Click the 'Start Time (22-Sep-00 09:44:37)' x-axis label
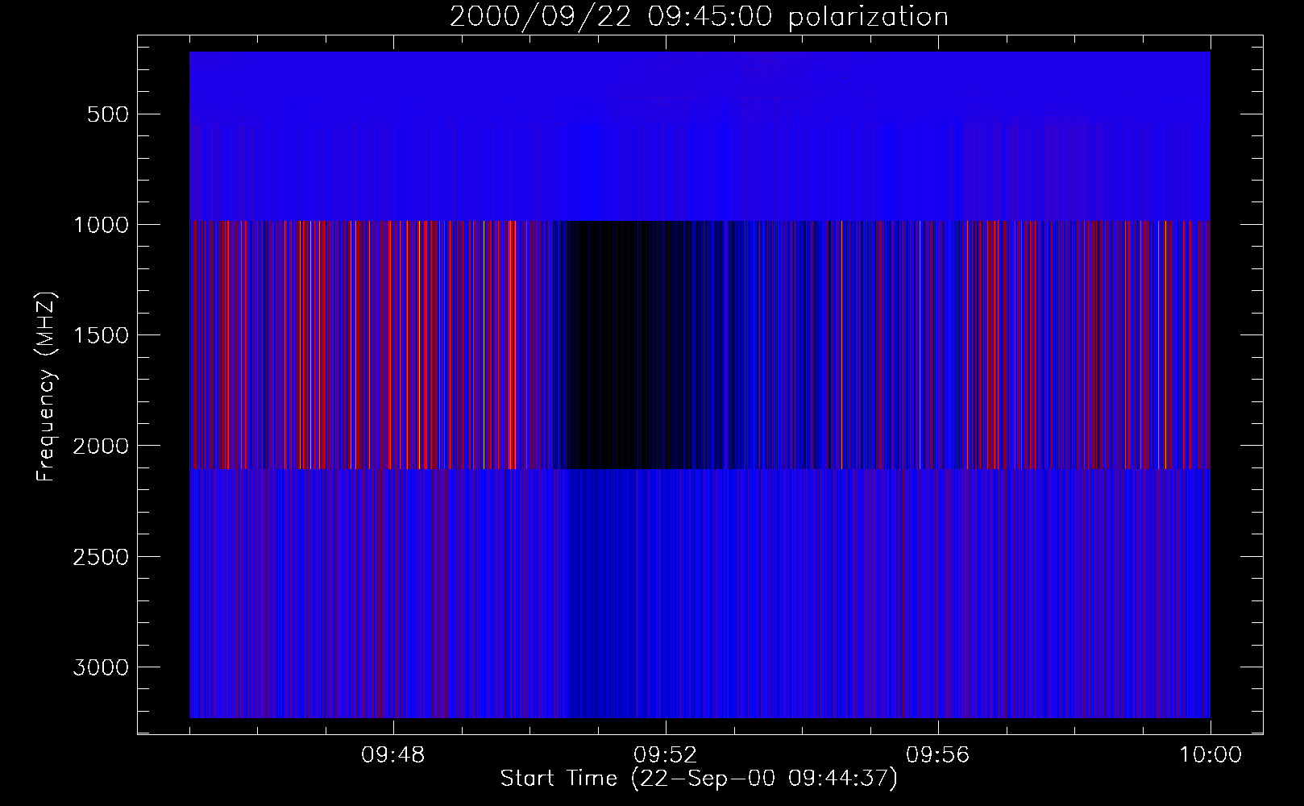Image resolution: width=1304 pixels, height=806 pixels. pos(699,779)
